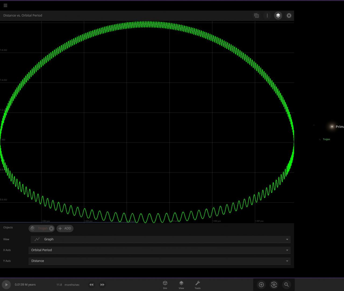Click the magnifier search icon
The width and height of the screenshot is (344, 291).
pos(286,285)
